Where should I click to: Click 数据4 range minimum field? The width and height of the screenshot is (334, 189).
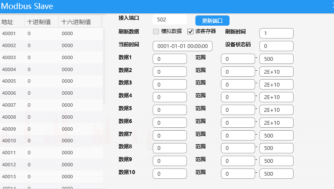point(238,97)
